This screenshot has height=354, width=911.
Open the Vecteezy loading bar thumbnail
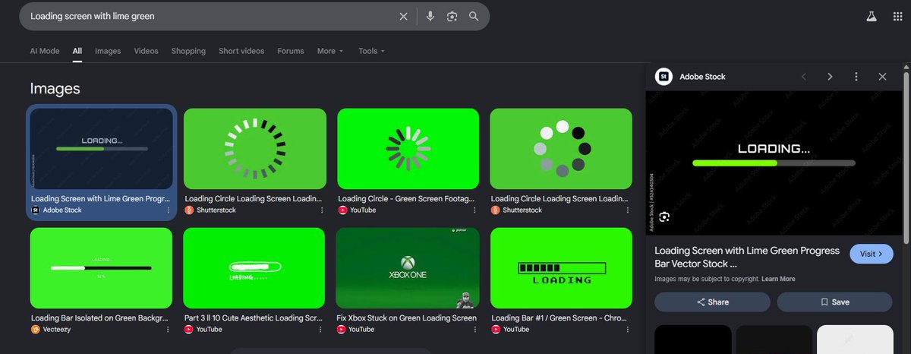click(102, 268)
